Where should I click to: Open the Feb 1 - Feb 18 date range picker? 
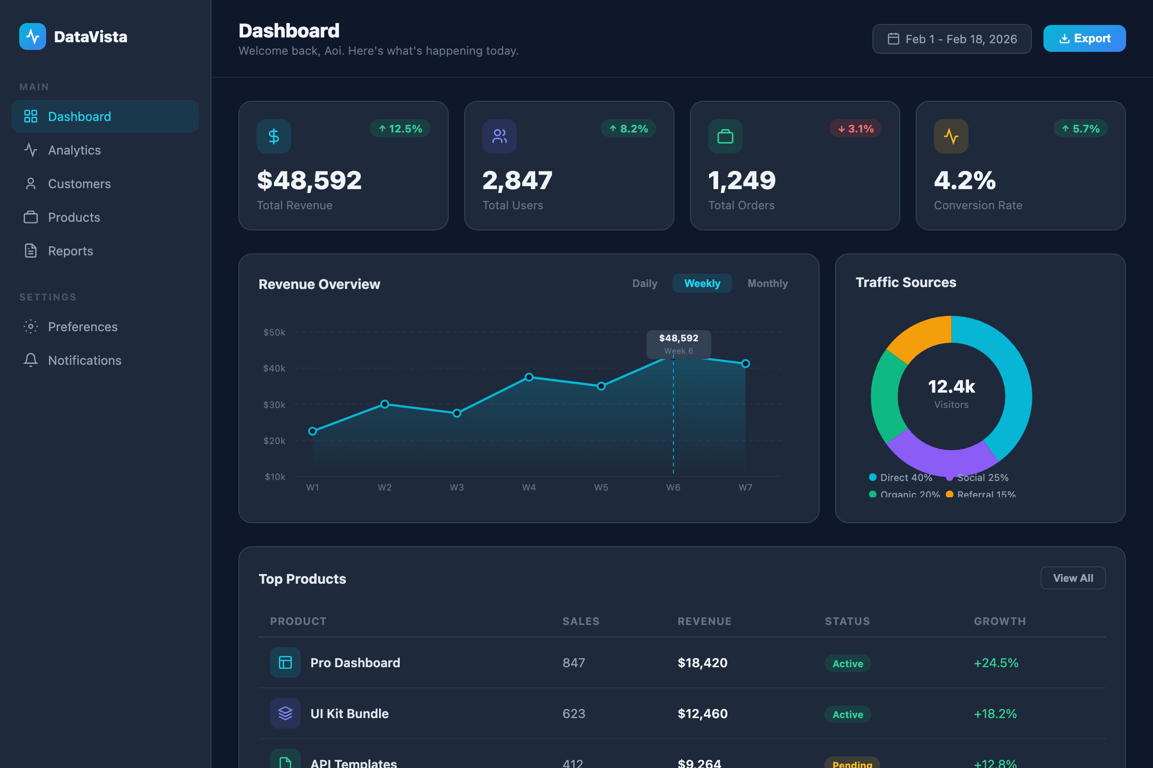tap(951, 39)
